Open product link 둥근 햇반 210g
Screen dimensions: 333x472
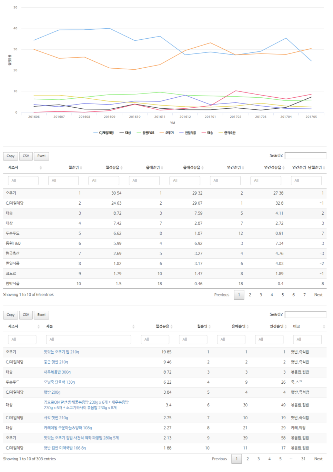pos(56,362)
